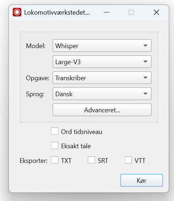Open the Opgave dropdown showing Transkriber
Viewport: 174px width, 201px height.
pyautogui.click(x=102, y=78)
